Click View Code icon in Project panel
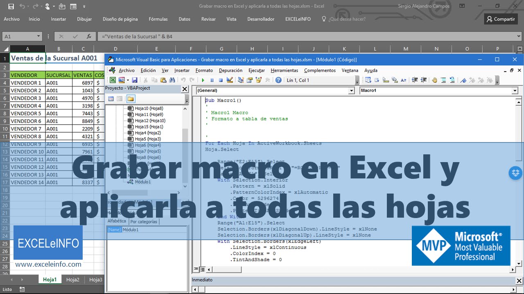 click(x=111, y=98)
